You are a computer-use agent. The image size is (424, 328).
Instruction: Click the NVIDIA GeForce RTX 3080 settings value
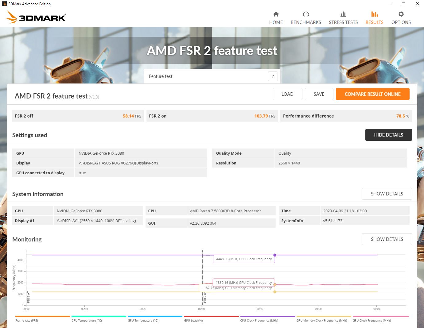(x=141, y=153)
